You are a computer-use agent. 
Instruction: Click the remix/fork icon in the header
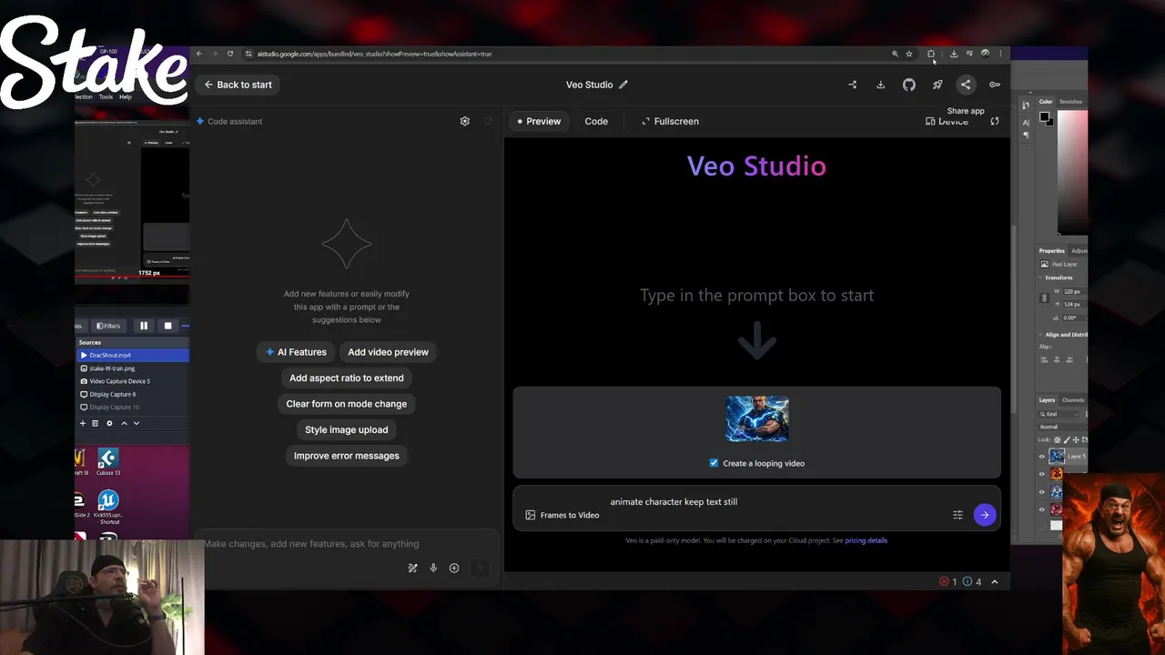tap(853, 85)
